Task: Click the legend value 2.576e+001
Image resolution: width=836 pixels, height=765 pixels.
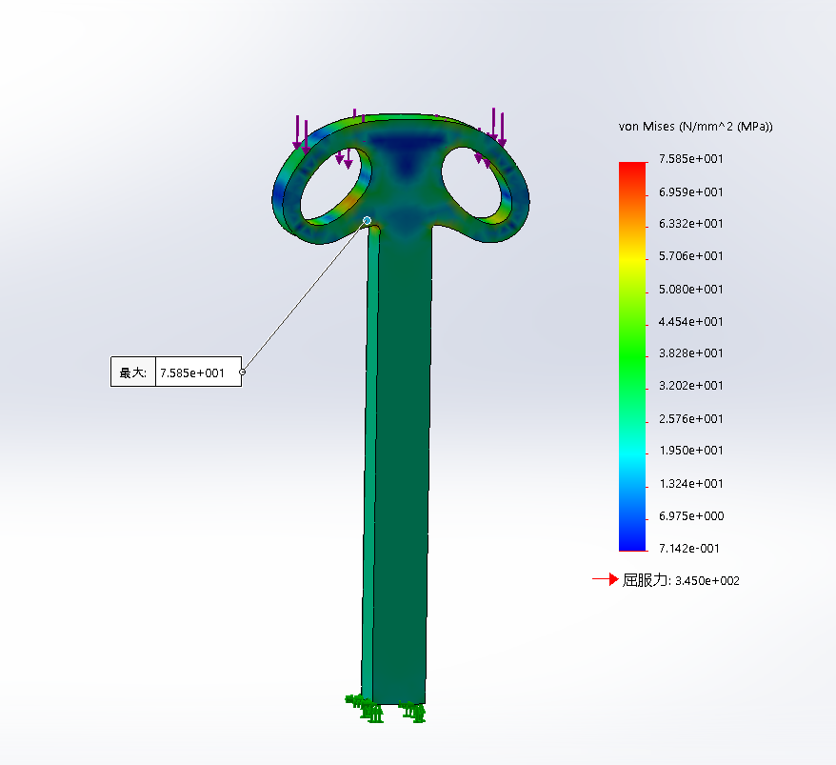Action: [691, 419]
